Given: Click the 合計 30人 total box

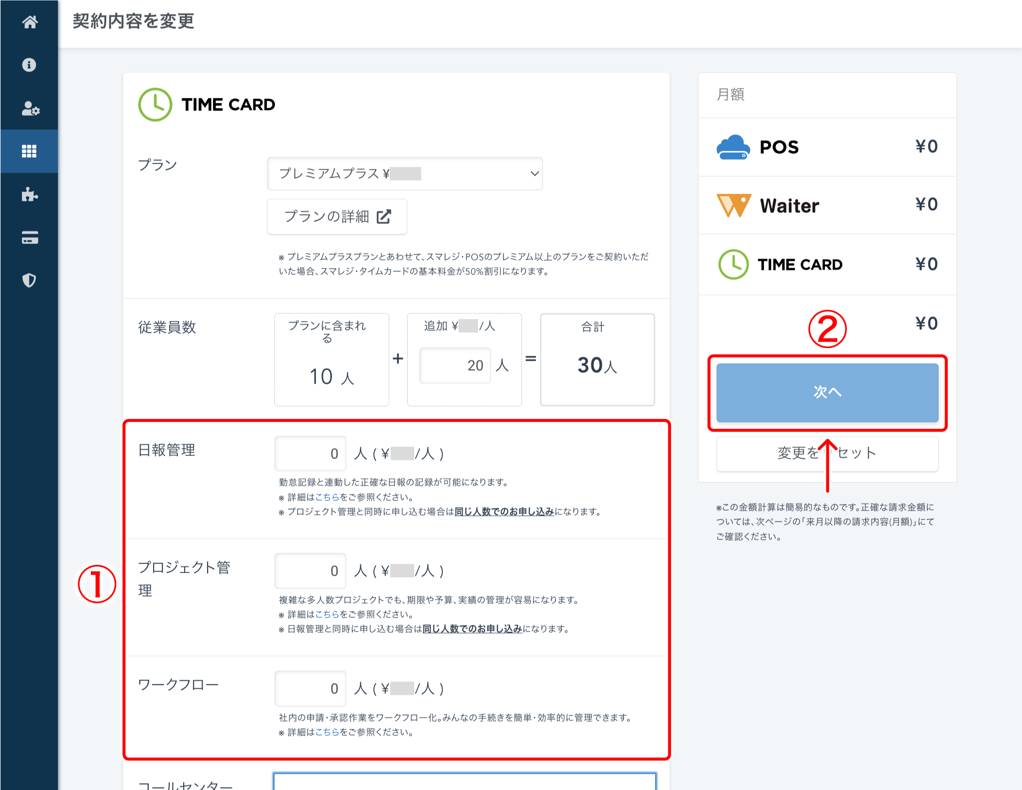Looking at the screenshot, I should coord(597,360).
